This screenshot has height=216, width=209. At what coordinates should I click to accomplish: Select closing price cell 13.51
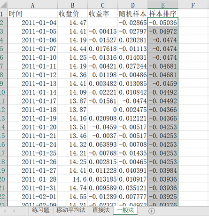[x=72, y=127]
